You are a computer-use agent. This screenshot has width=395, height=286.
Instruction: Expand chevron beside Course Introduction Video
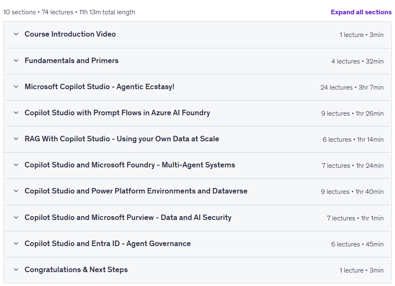tap(16, 34)
